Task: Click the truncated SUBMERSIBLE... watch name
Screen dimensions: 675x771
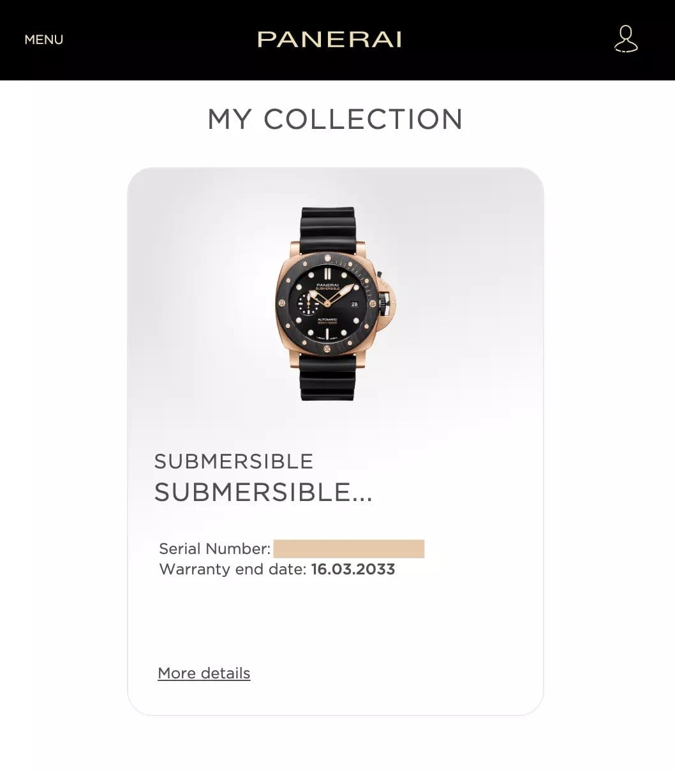Action: coord(263,492)
